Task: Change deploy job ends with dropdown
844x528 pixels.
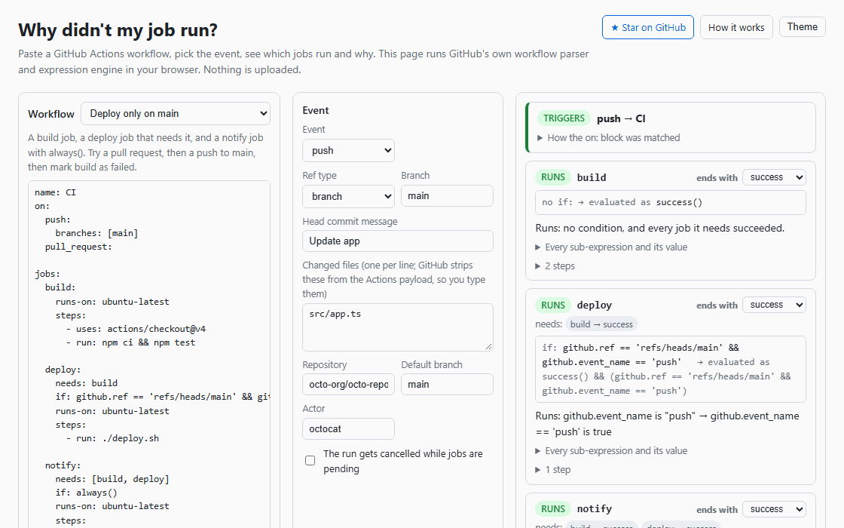Action: pyautogui.click(x=773, y=305)
